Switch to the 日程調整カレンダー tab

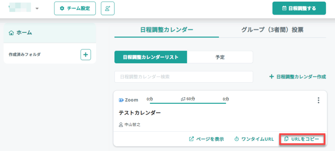(167, 30)
